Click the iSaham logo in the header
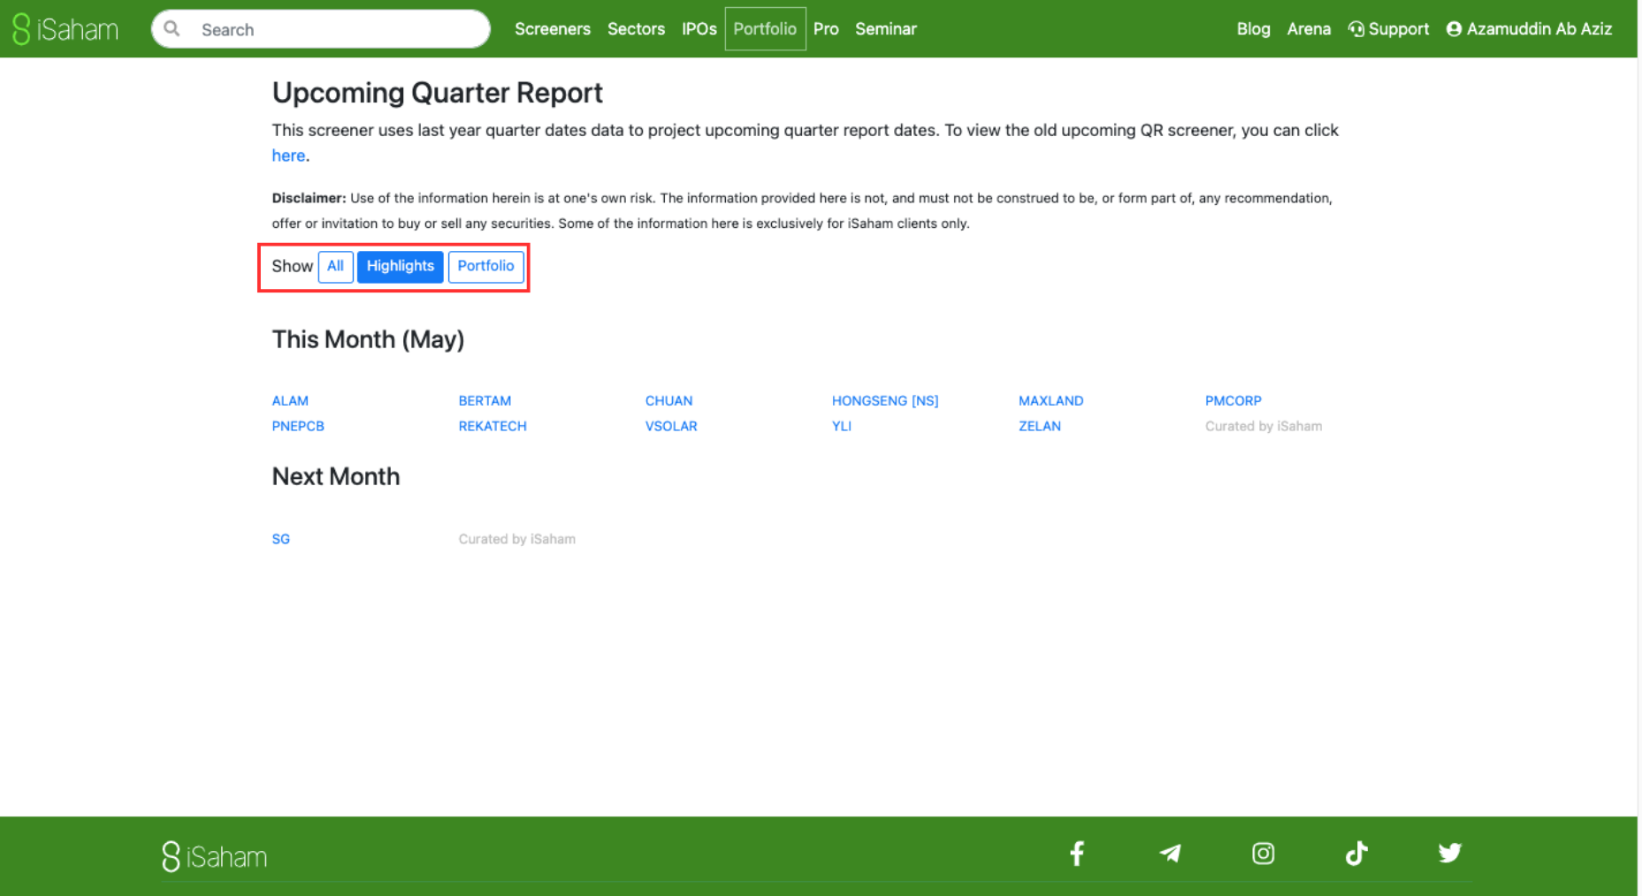The image size is (1642, 896). (x=65, y=29)
